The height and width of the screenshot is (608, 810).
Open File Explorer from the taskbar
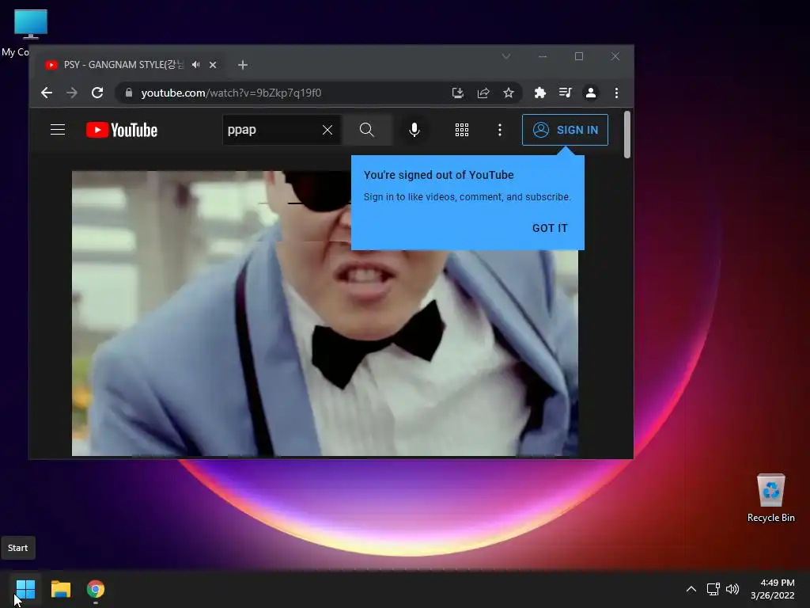click(60, 589)
